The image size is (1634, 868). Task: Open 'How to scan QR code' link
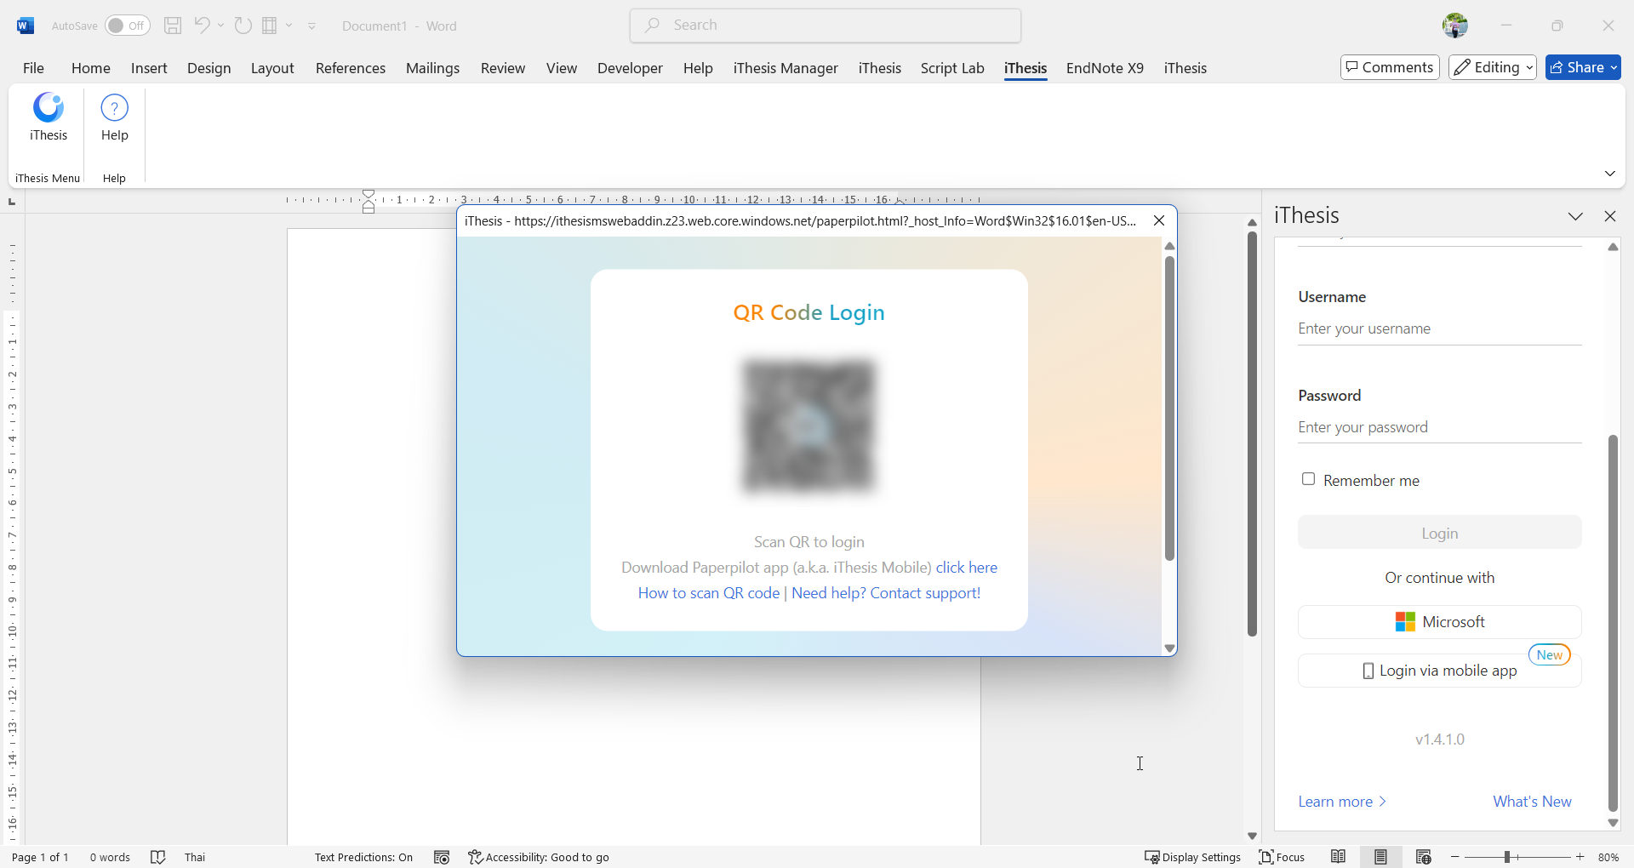coord(709,593)
